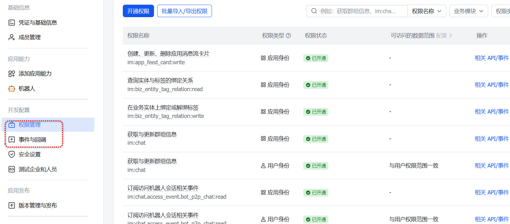Click the version release upload icon

12,206
